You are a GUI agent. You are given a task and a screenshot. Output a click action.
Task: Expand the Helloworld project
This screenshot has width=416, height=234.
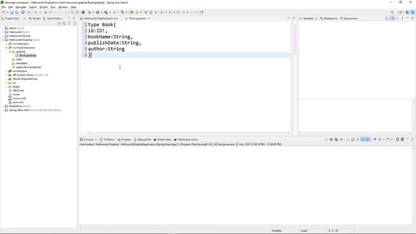point(3,32)
